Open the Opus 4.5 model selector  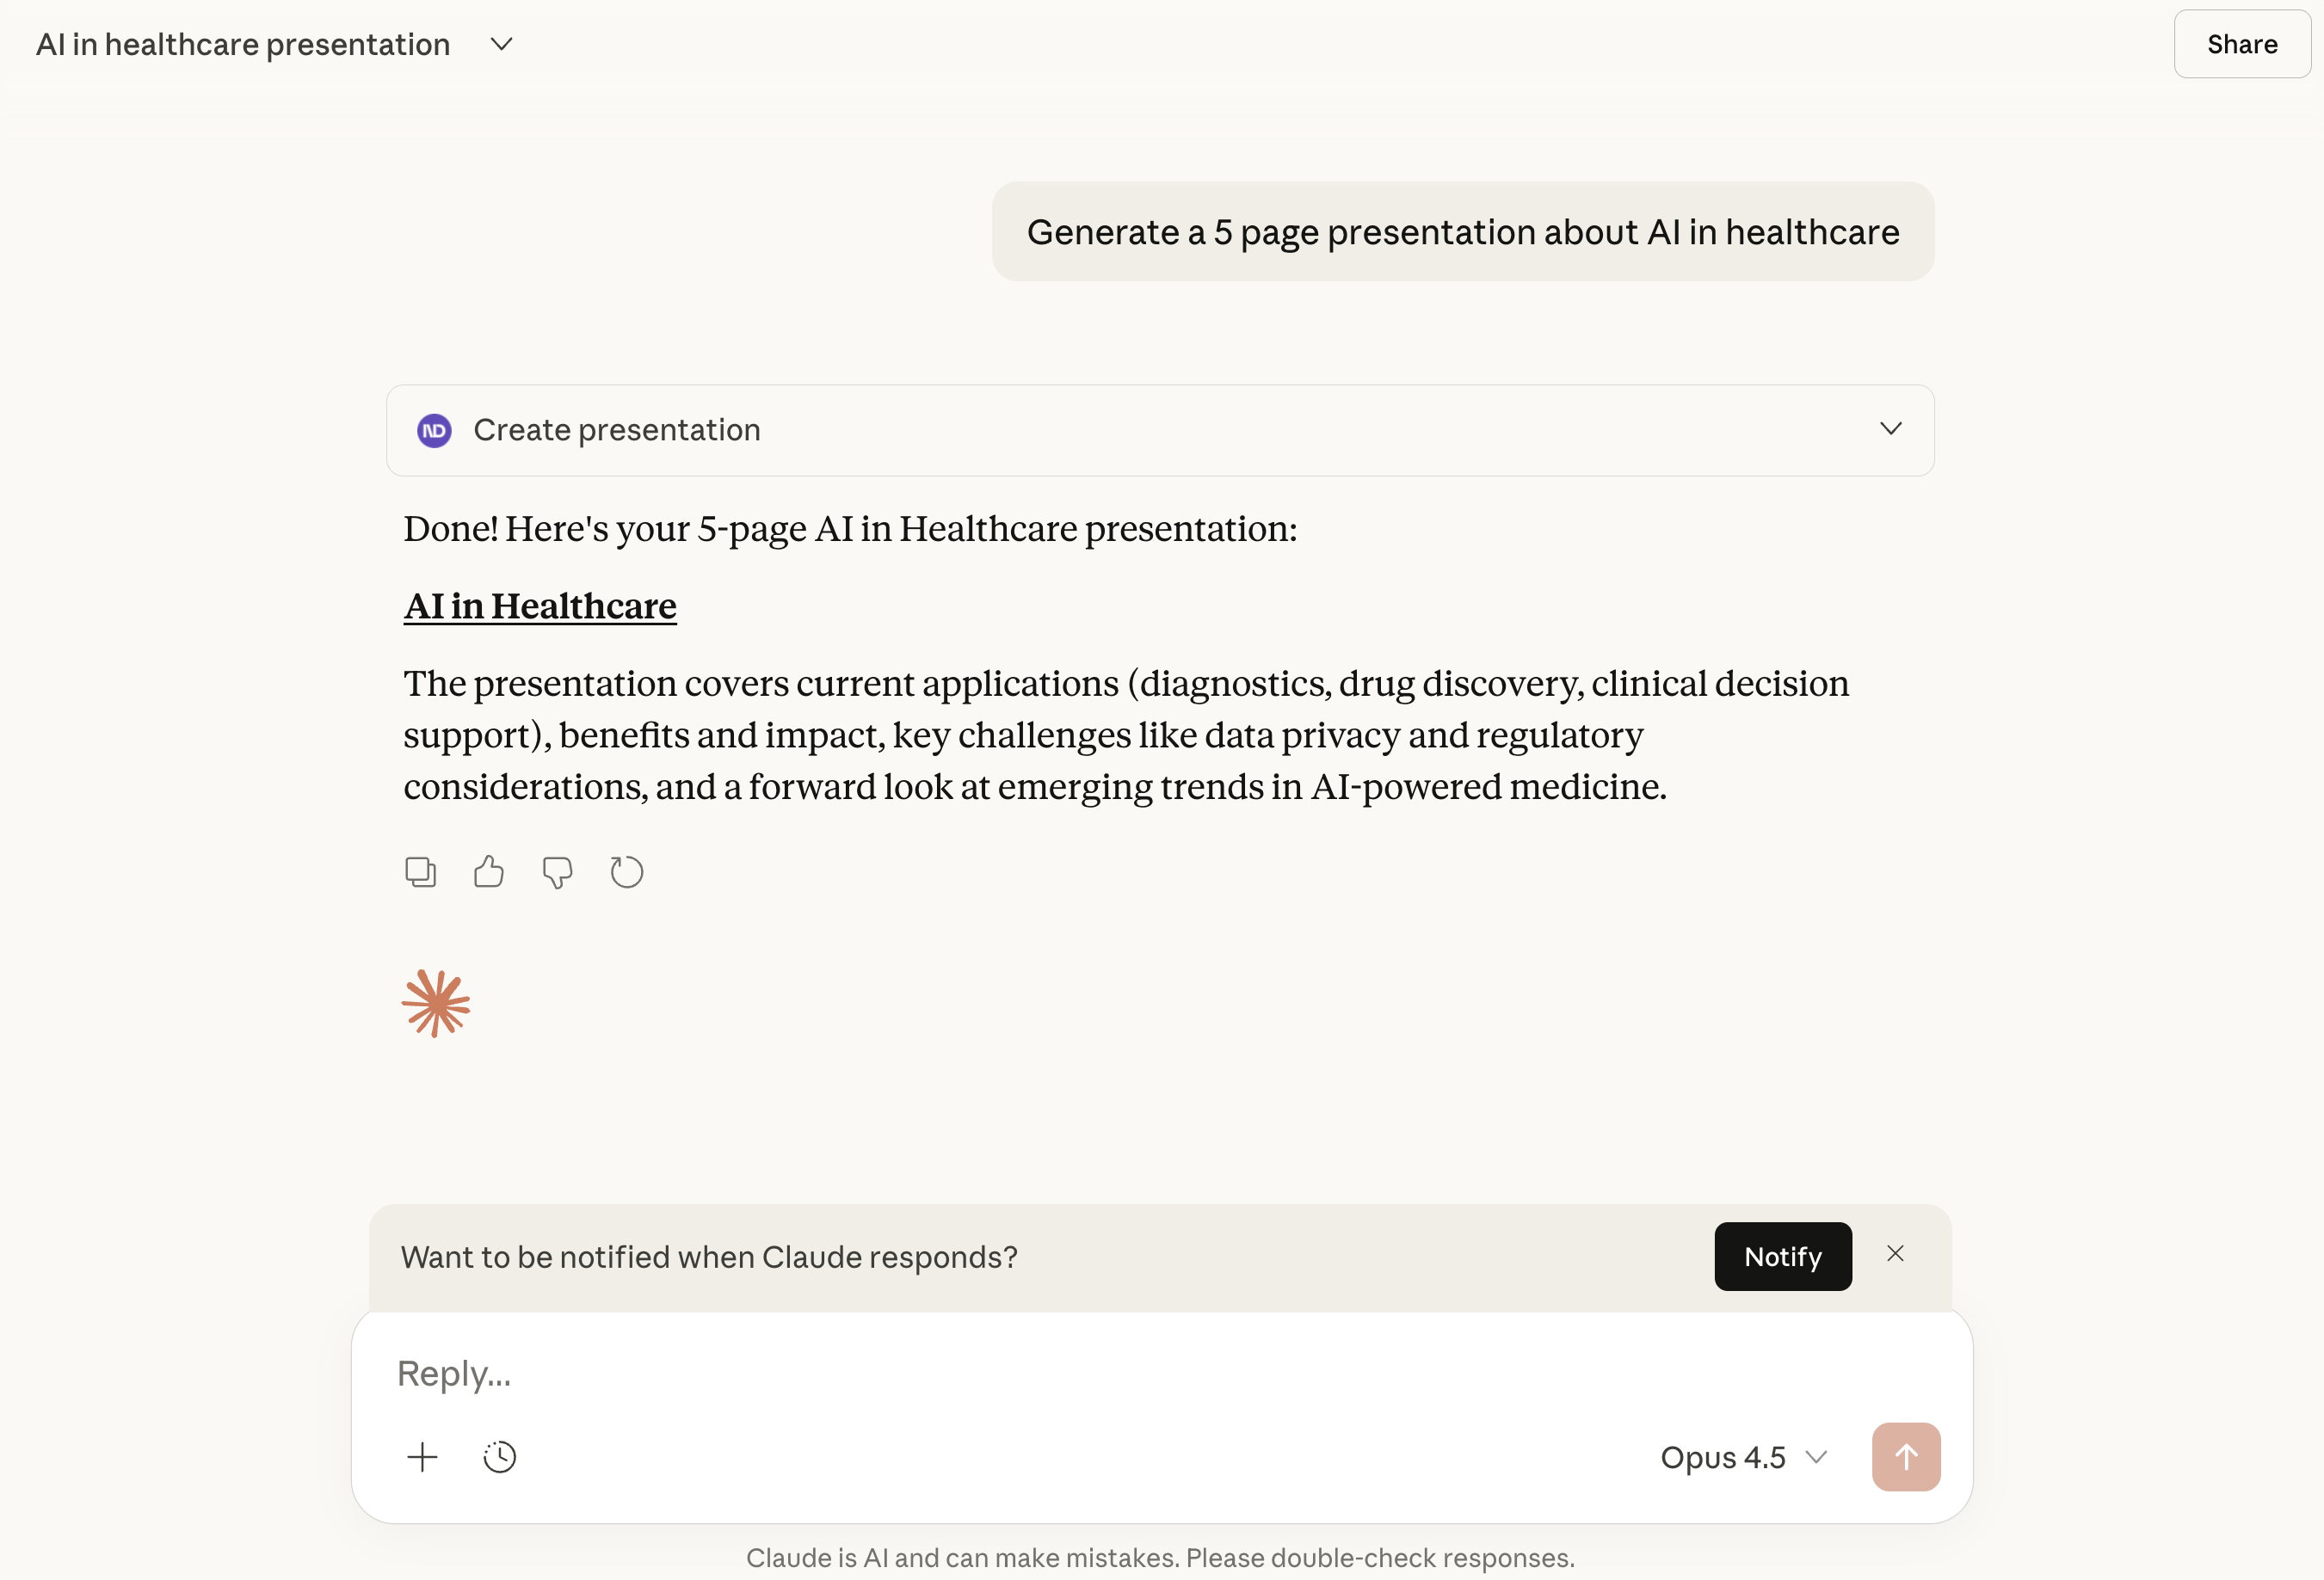1743,1457
